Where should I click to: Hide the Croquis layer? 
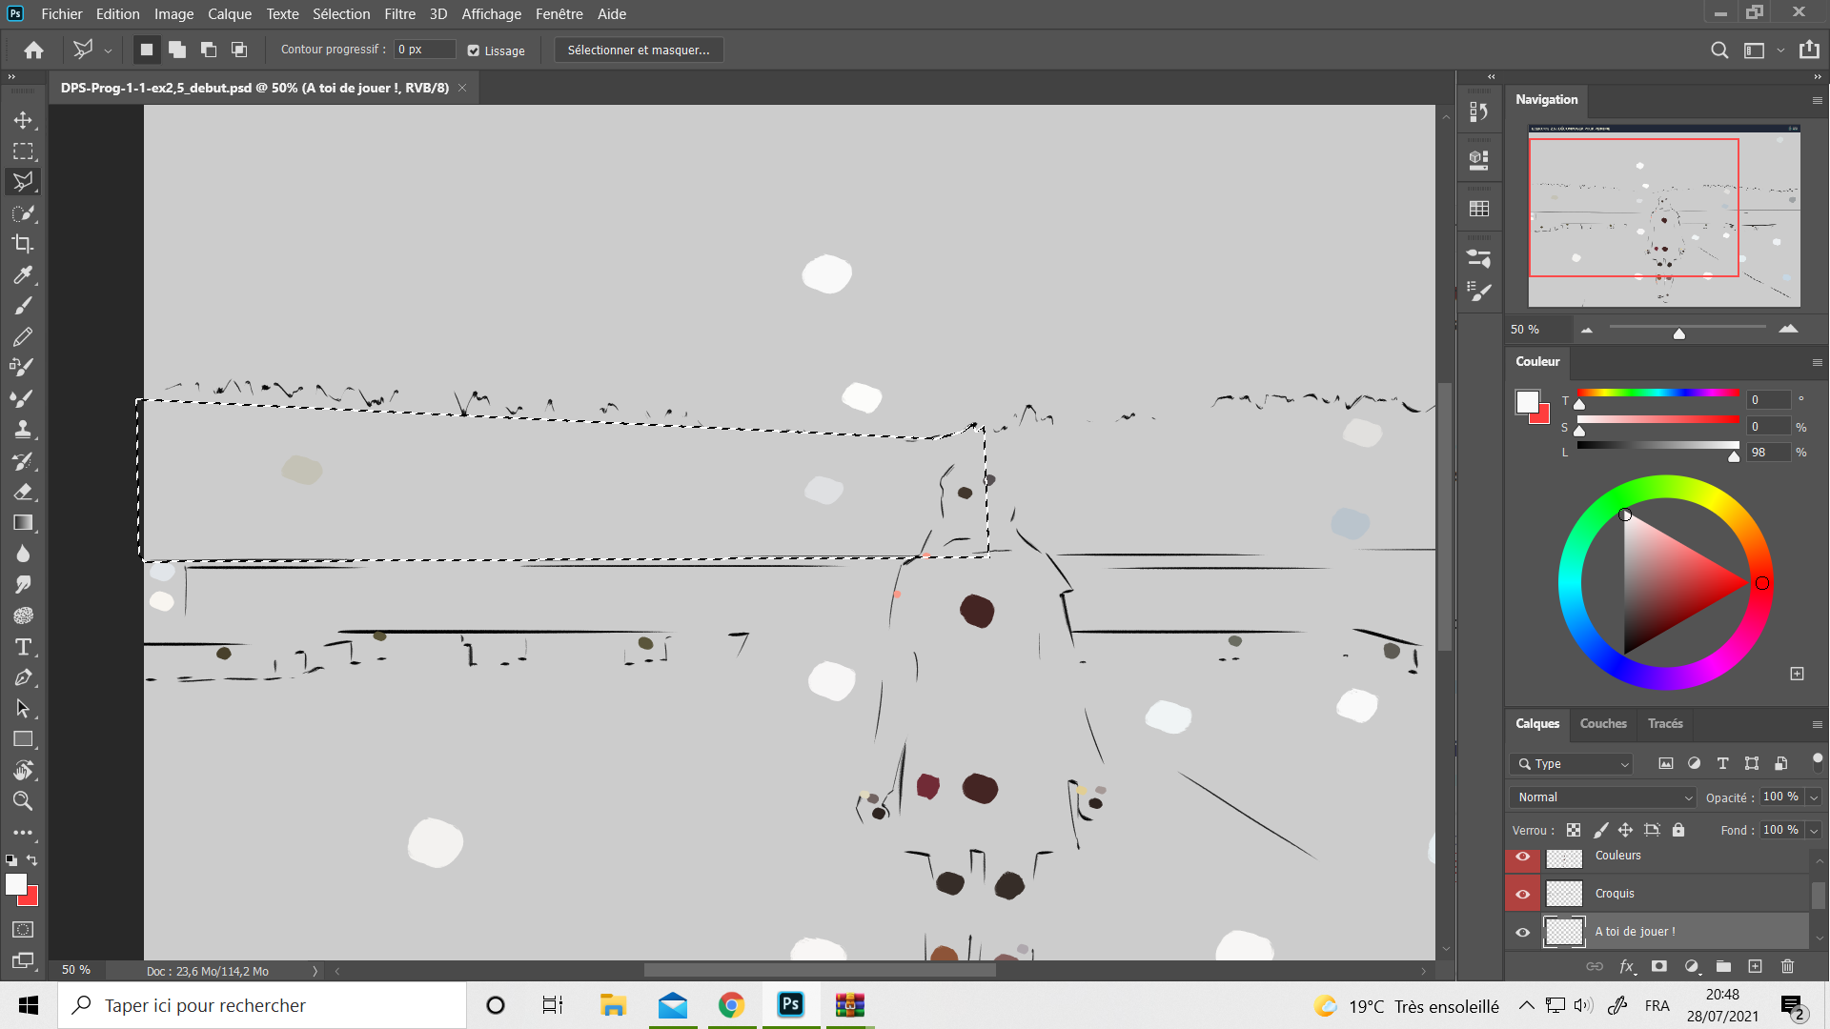(x=1522, y=894)
